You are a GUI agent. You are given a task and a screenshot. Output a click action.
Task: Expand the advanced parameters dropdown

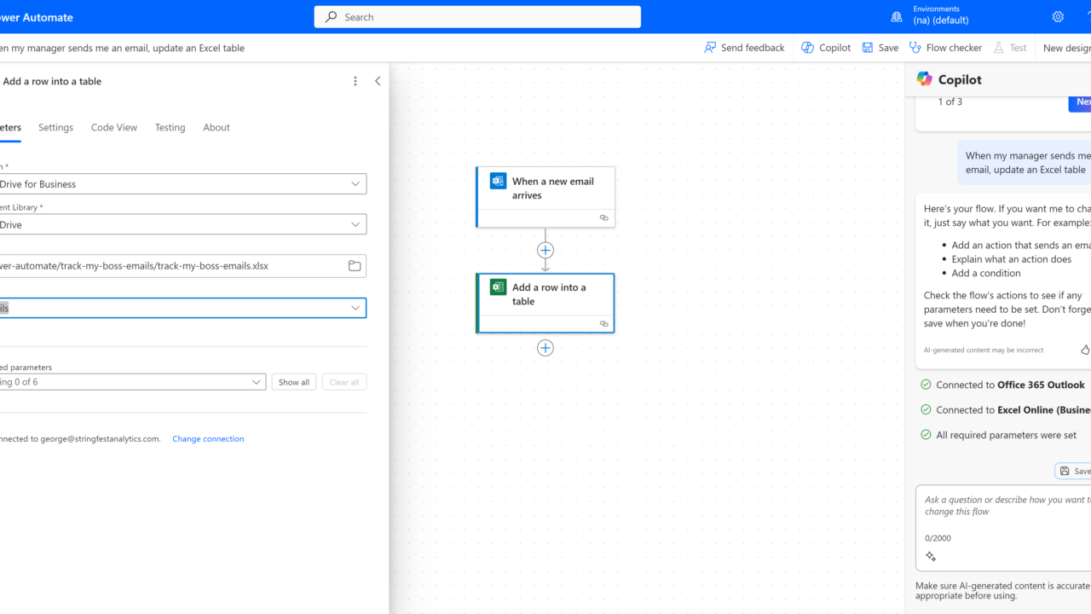pos(256,382)
